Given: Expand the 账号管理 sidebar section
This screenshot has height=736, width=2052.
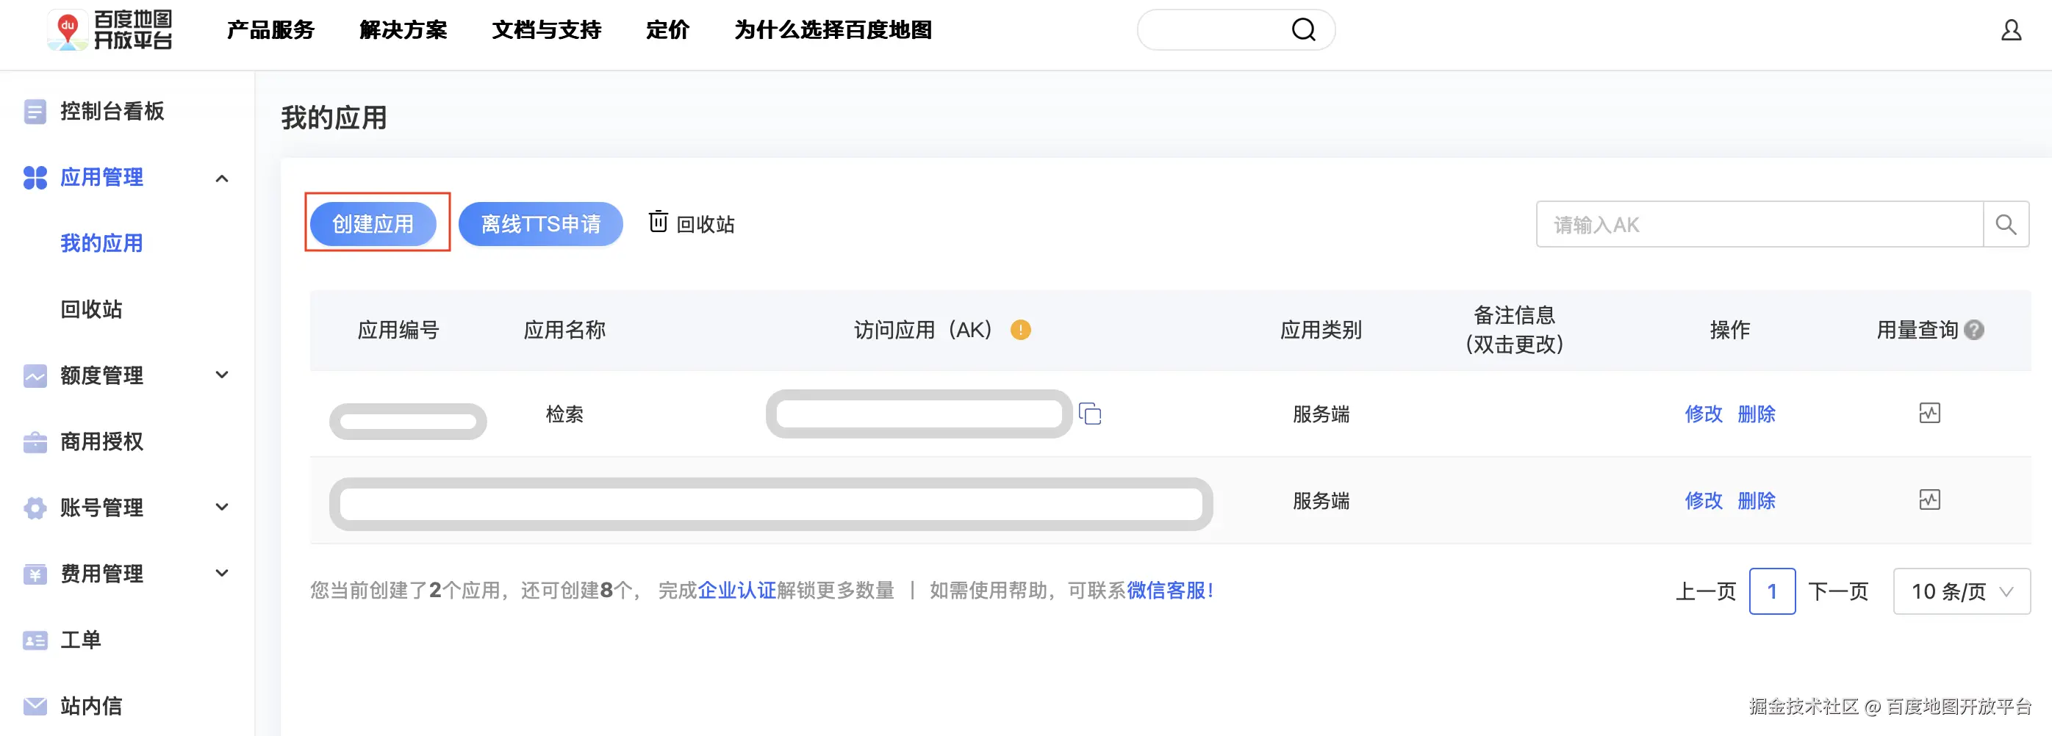Looking at the screenshot, I should (222, 508).
